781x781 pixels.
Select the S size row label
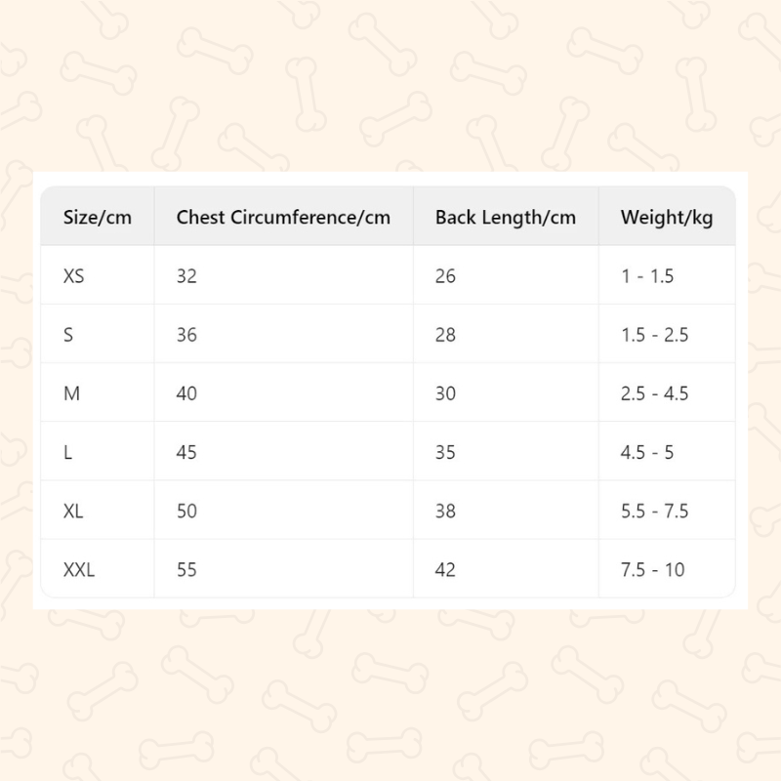[x=68, y=335]
